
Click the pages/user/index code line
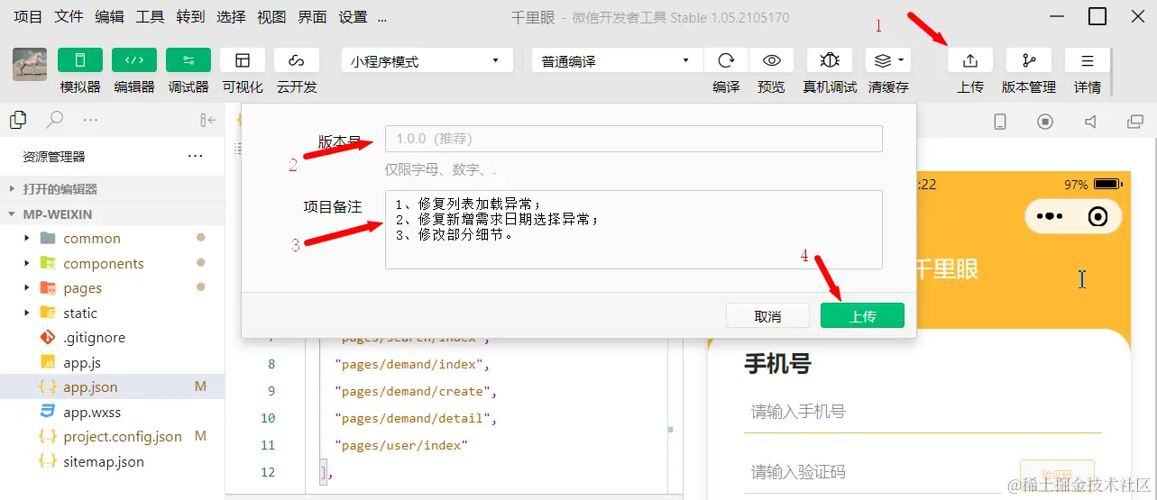tap(401, 445)
